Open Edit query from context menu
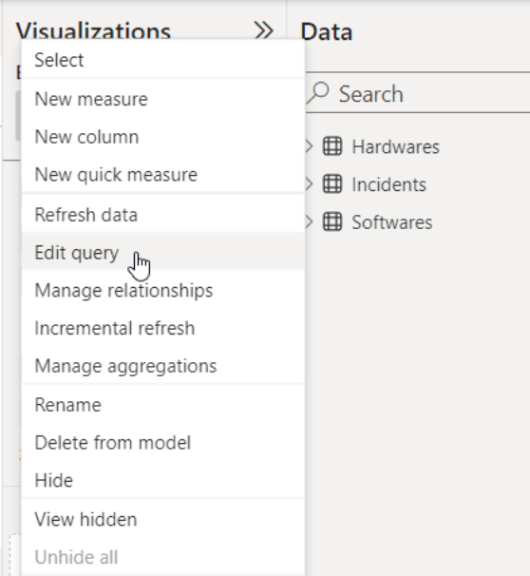Image resolution: width=530 pixels, height=576 pixels. pos(163,253)
